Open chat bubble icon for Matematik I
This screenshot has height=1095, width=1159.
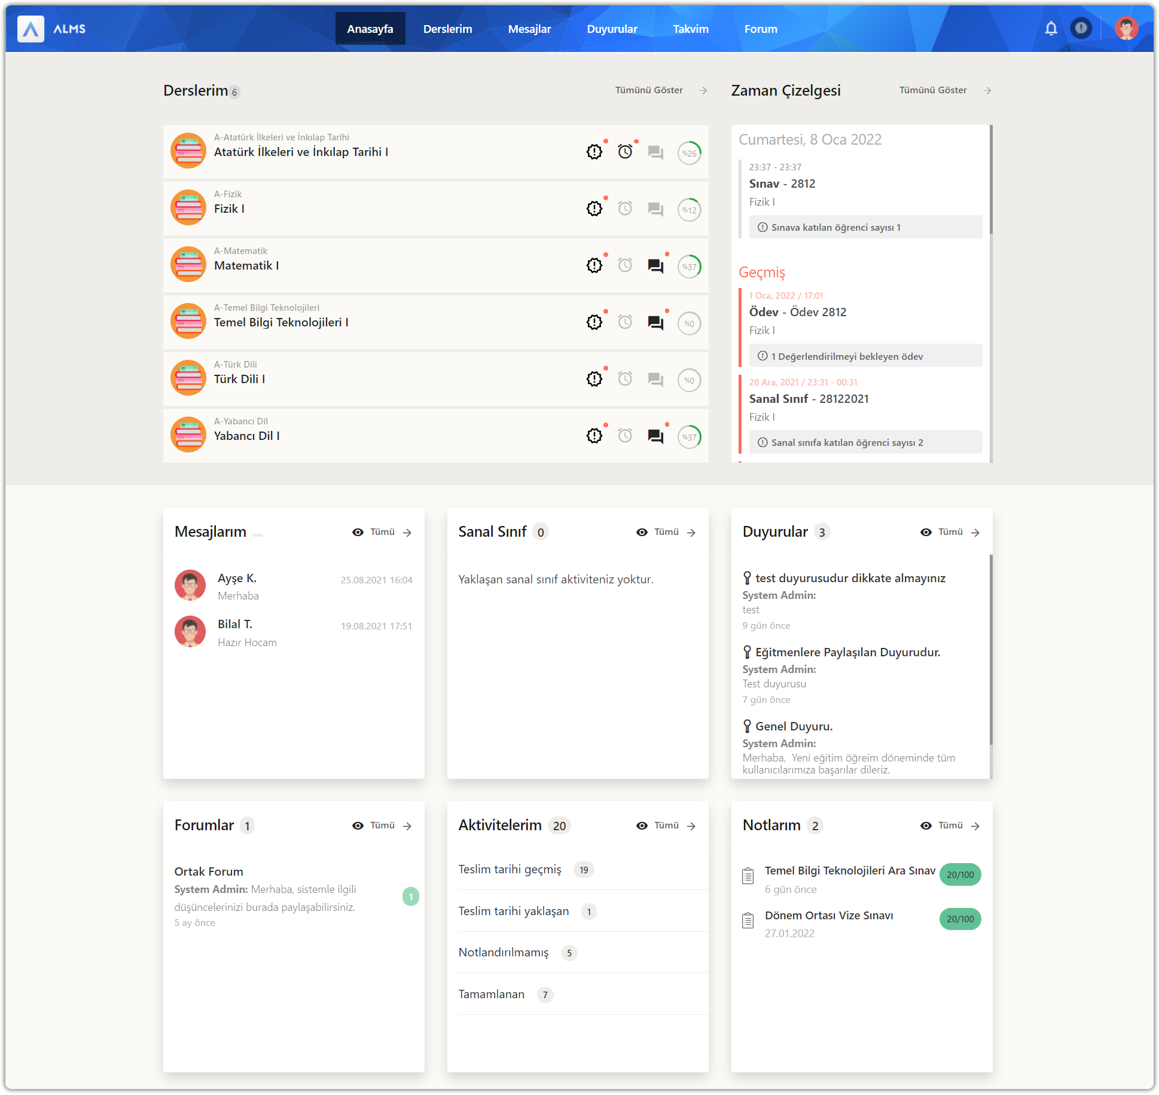(655, 266)
